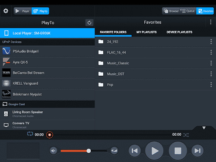The image size is (216, 162).
Task: Click the volume slider handle
Action: click(x=89, y=151)
